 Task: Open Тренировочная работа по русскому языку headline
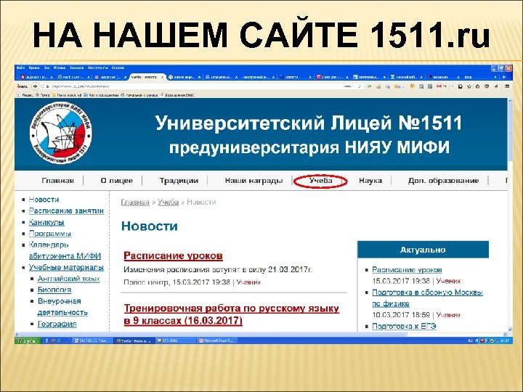(x=231, y=314)
